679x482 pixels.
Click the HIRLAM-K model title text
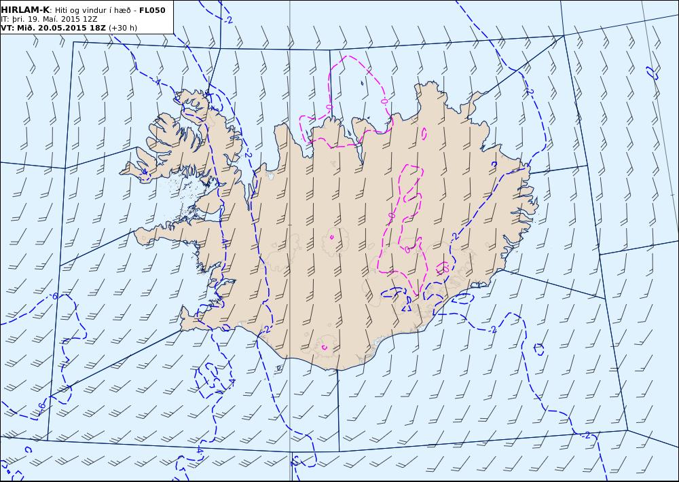click(26, 10)
